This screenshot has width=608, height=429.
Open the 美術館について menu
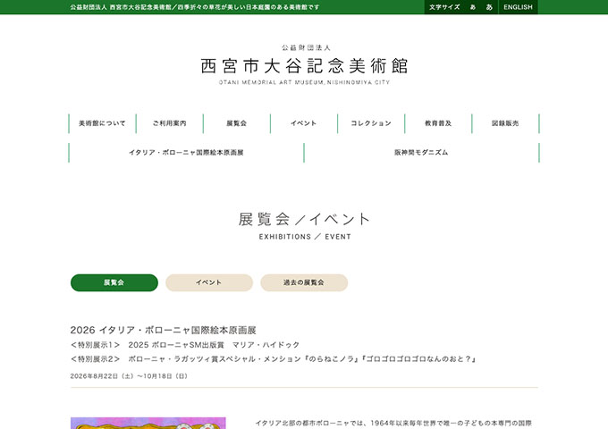[x=102, y=123]
